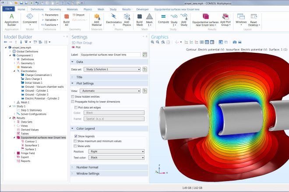Expand the Title section
Image resolution: width=289 pixels, height=192 pixels.
click(x=72, y=77)
